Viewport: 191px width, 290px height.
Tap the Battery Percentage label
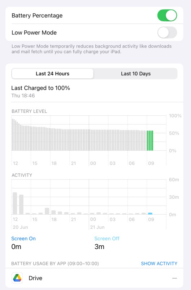[x=37, y=16]
